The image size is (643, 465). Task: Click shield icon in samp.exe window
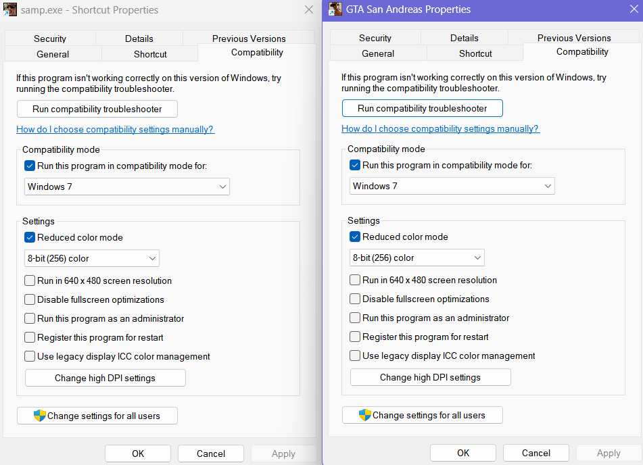click(40, 416)
